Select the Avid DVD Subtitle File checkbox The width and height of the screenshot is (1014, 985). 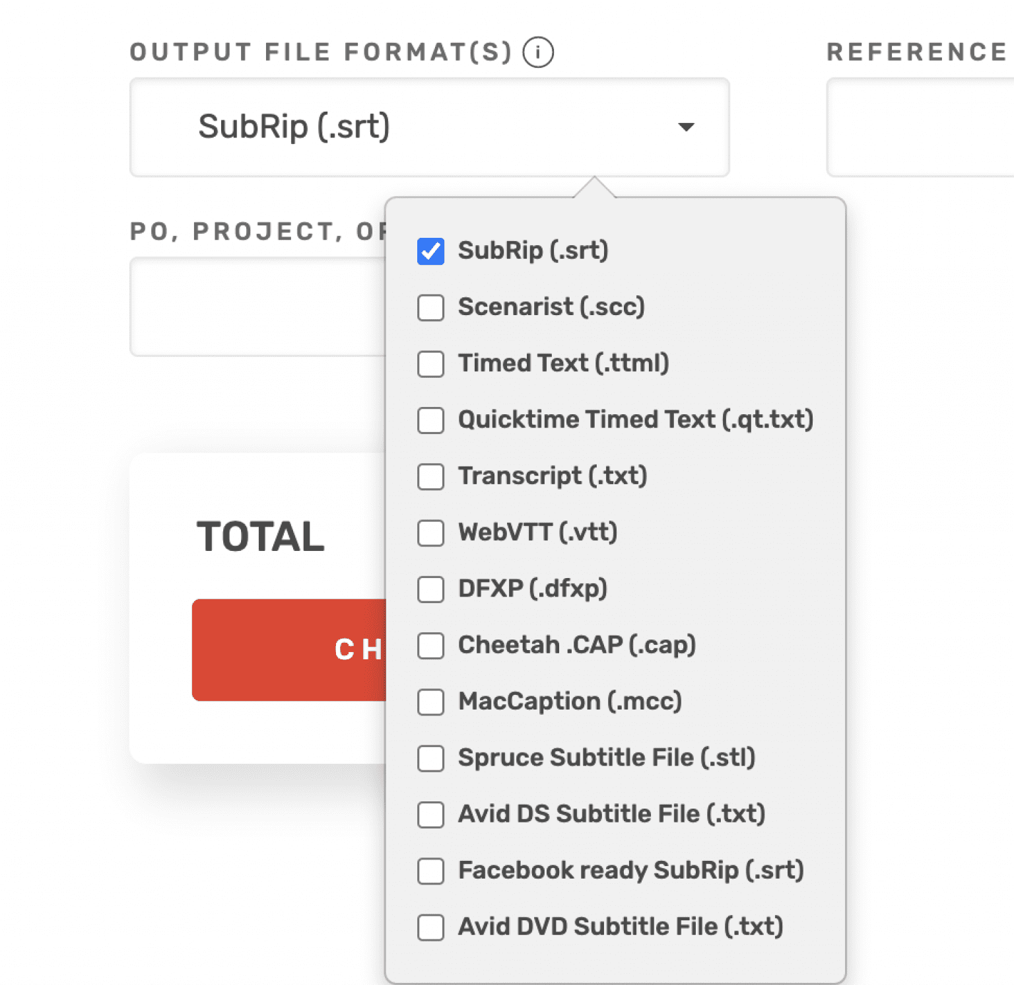(430, 927)
